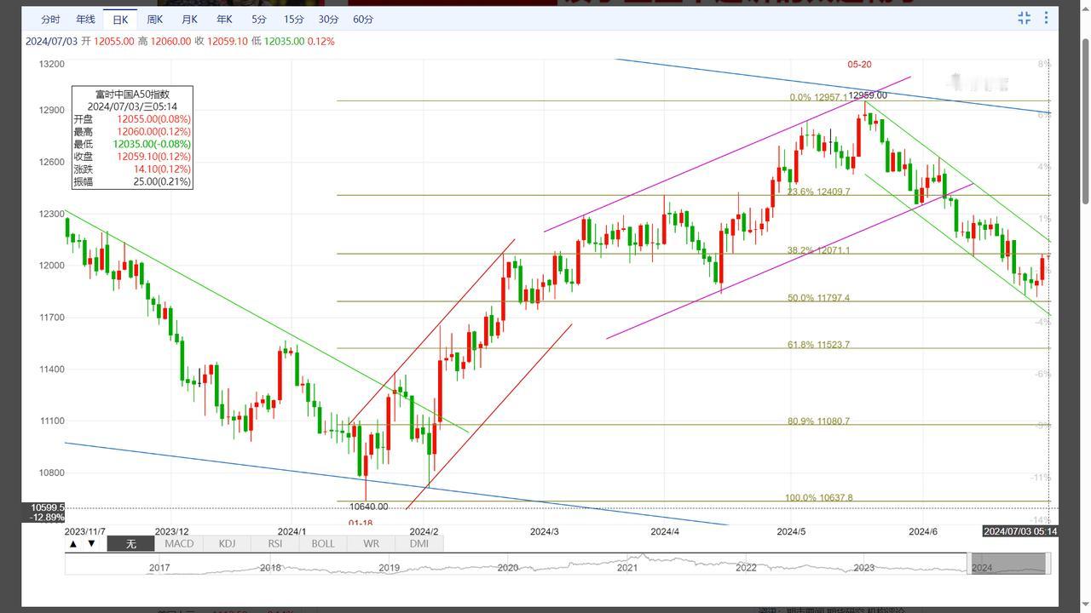The image size is (1091, 613).
Task: Open the three-dot more options menu
Action: (x=1047, y=18)
